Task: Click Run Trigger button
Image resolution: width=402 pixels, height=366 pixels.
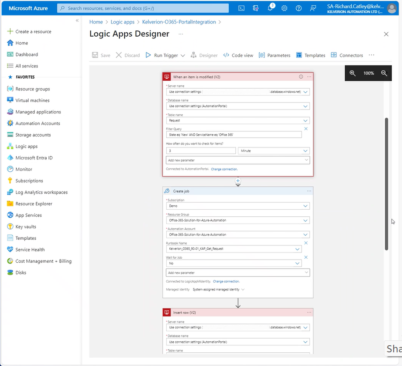Action: coord(162,55)
